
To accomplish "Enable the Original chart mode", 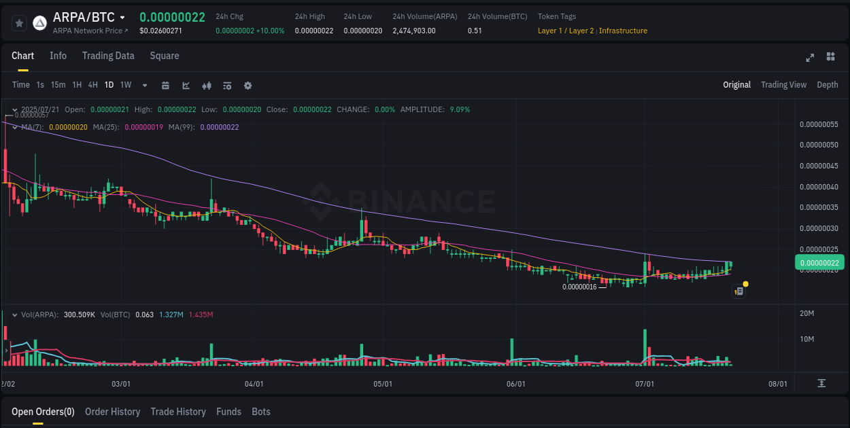I will click(737, 85).
